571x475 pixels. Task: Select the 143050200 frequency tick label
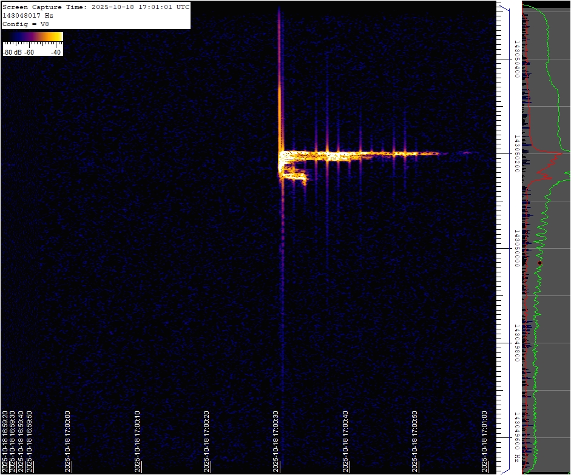point(516,154)
